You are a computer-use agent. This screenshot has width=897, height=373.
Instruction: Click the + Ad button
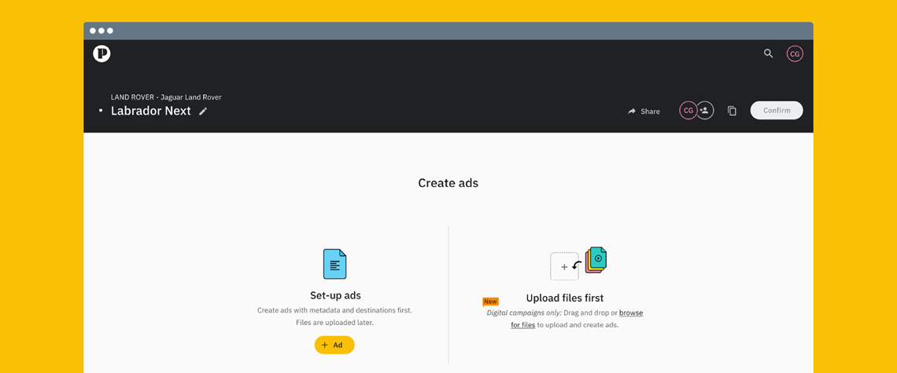(x=334, y=345)
